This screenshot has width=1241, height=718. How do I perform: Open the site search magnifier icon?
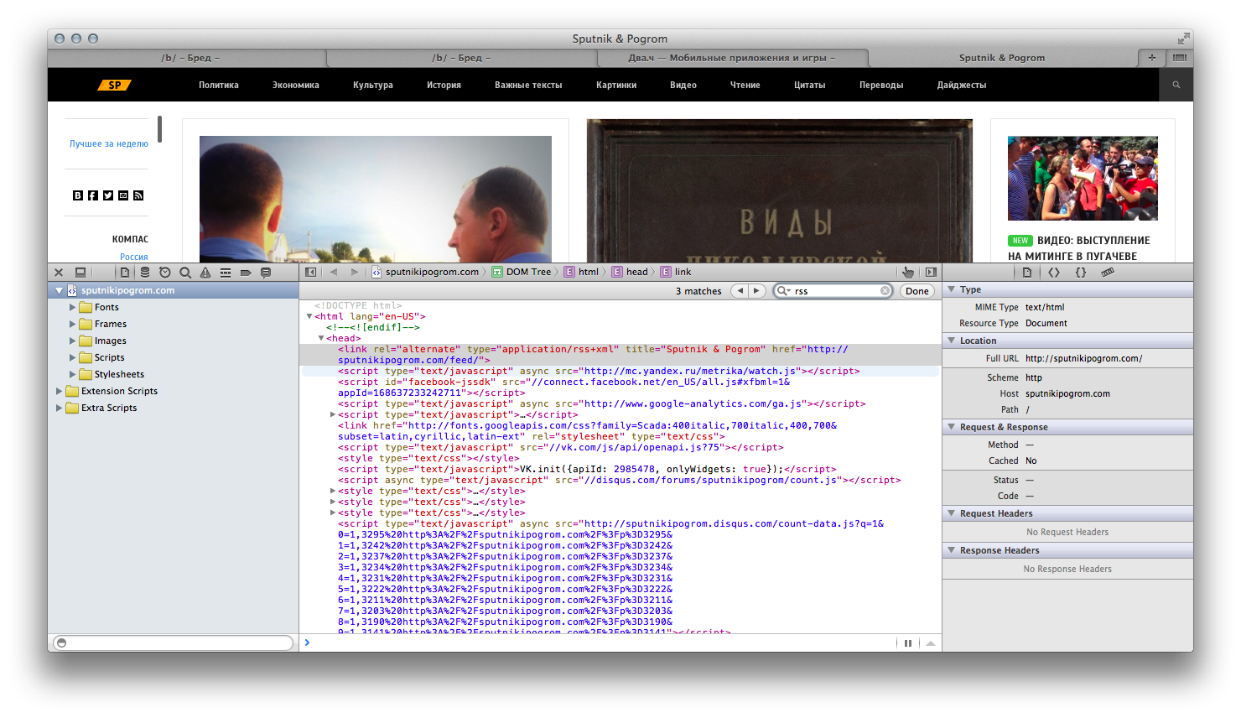coord(1176,85)
